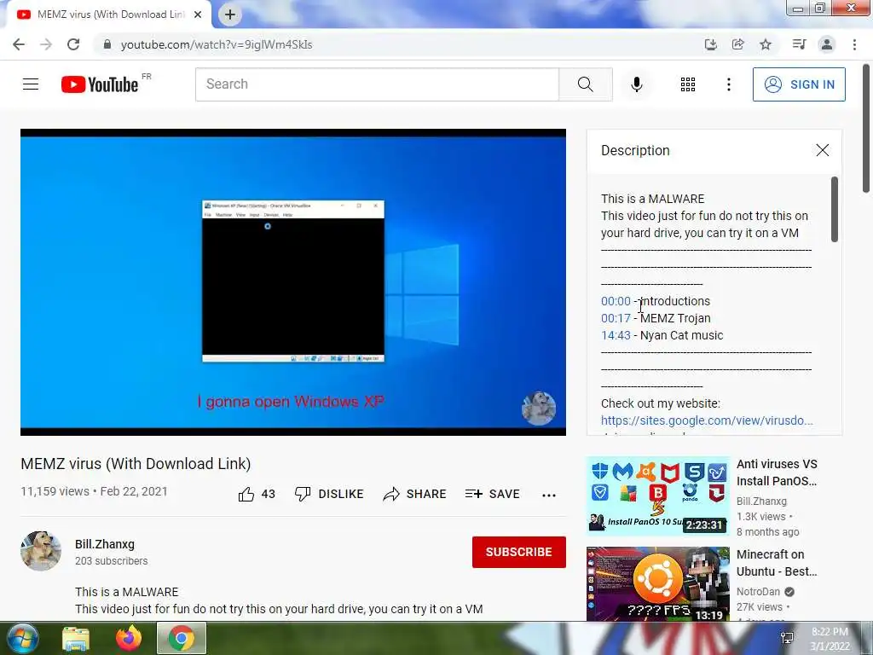873x655 pixels.
Task: Open the Minecraft on Ubuntu title
Action: coord(777,563)
